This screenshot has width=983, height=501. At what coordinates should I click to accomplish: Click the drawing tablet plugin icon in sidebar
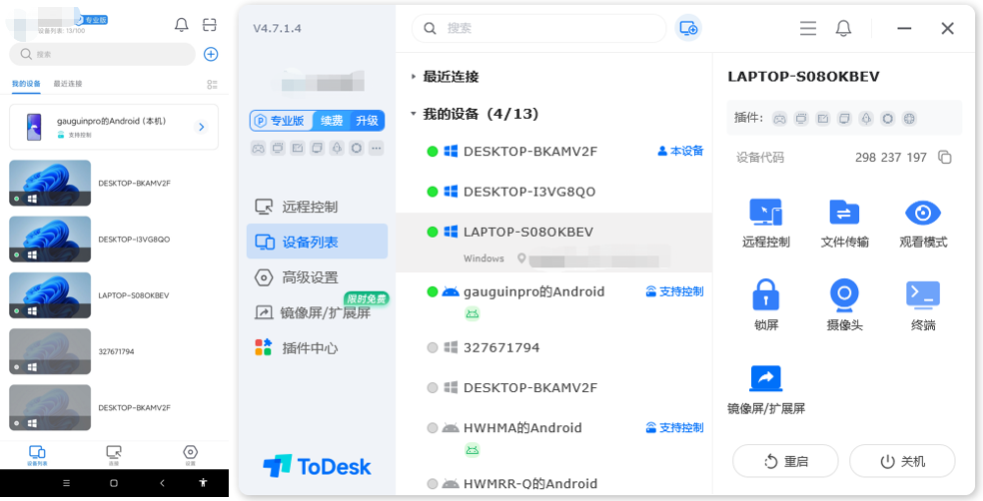[x=297, y=149]
